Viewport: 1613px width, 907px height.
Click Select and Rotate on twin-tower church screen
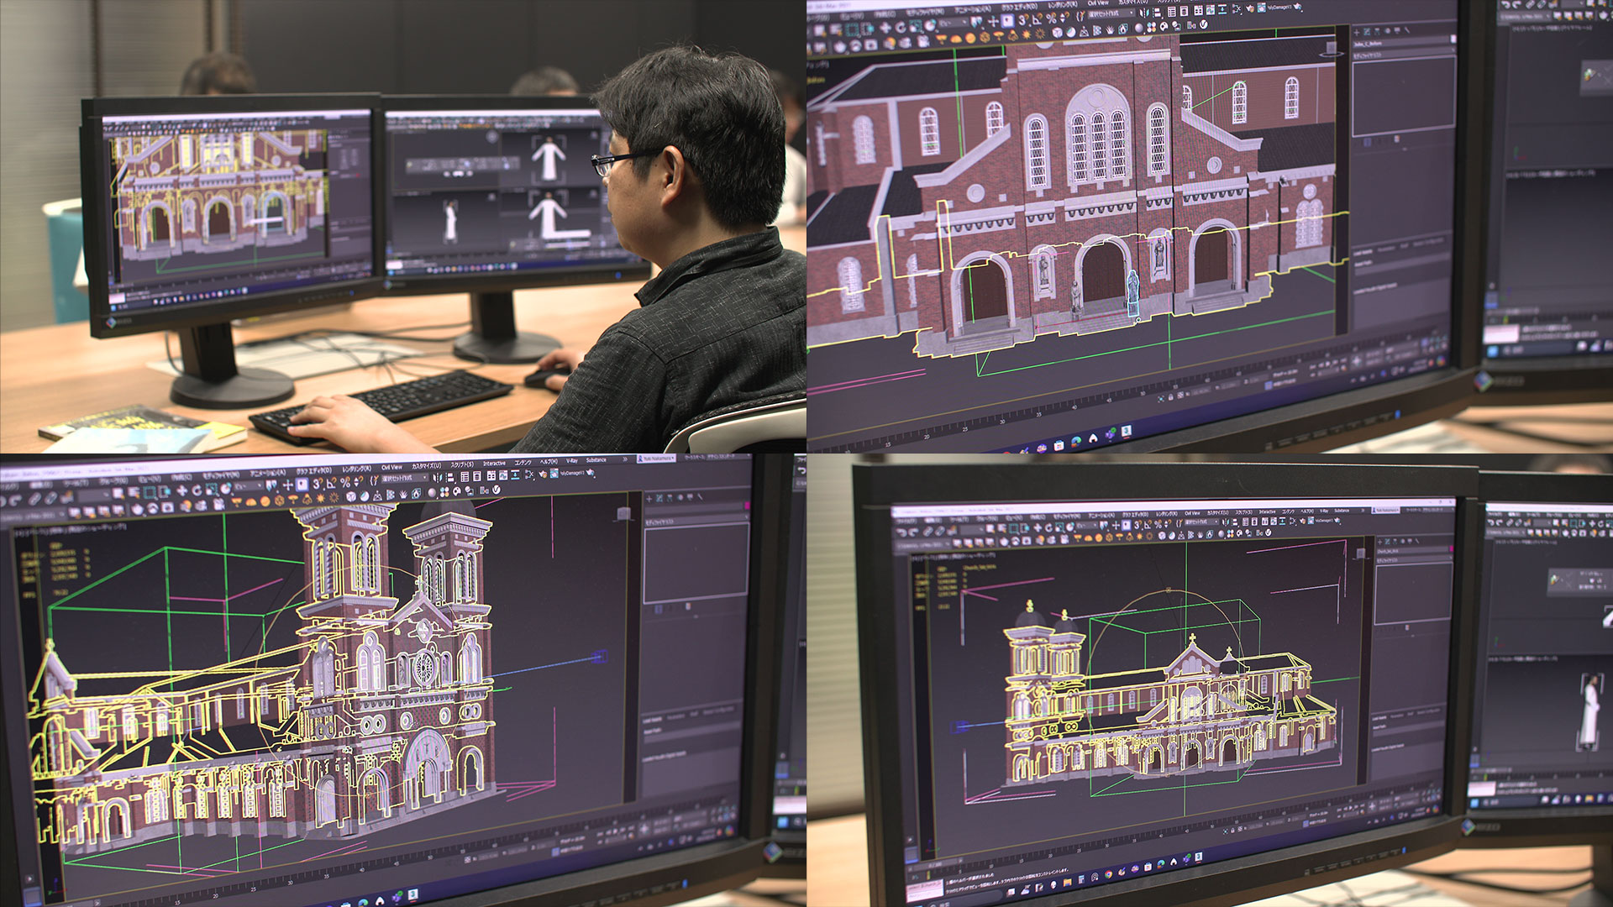point(197,490)
